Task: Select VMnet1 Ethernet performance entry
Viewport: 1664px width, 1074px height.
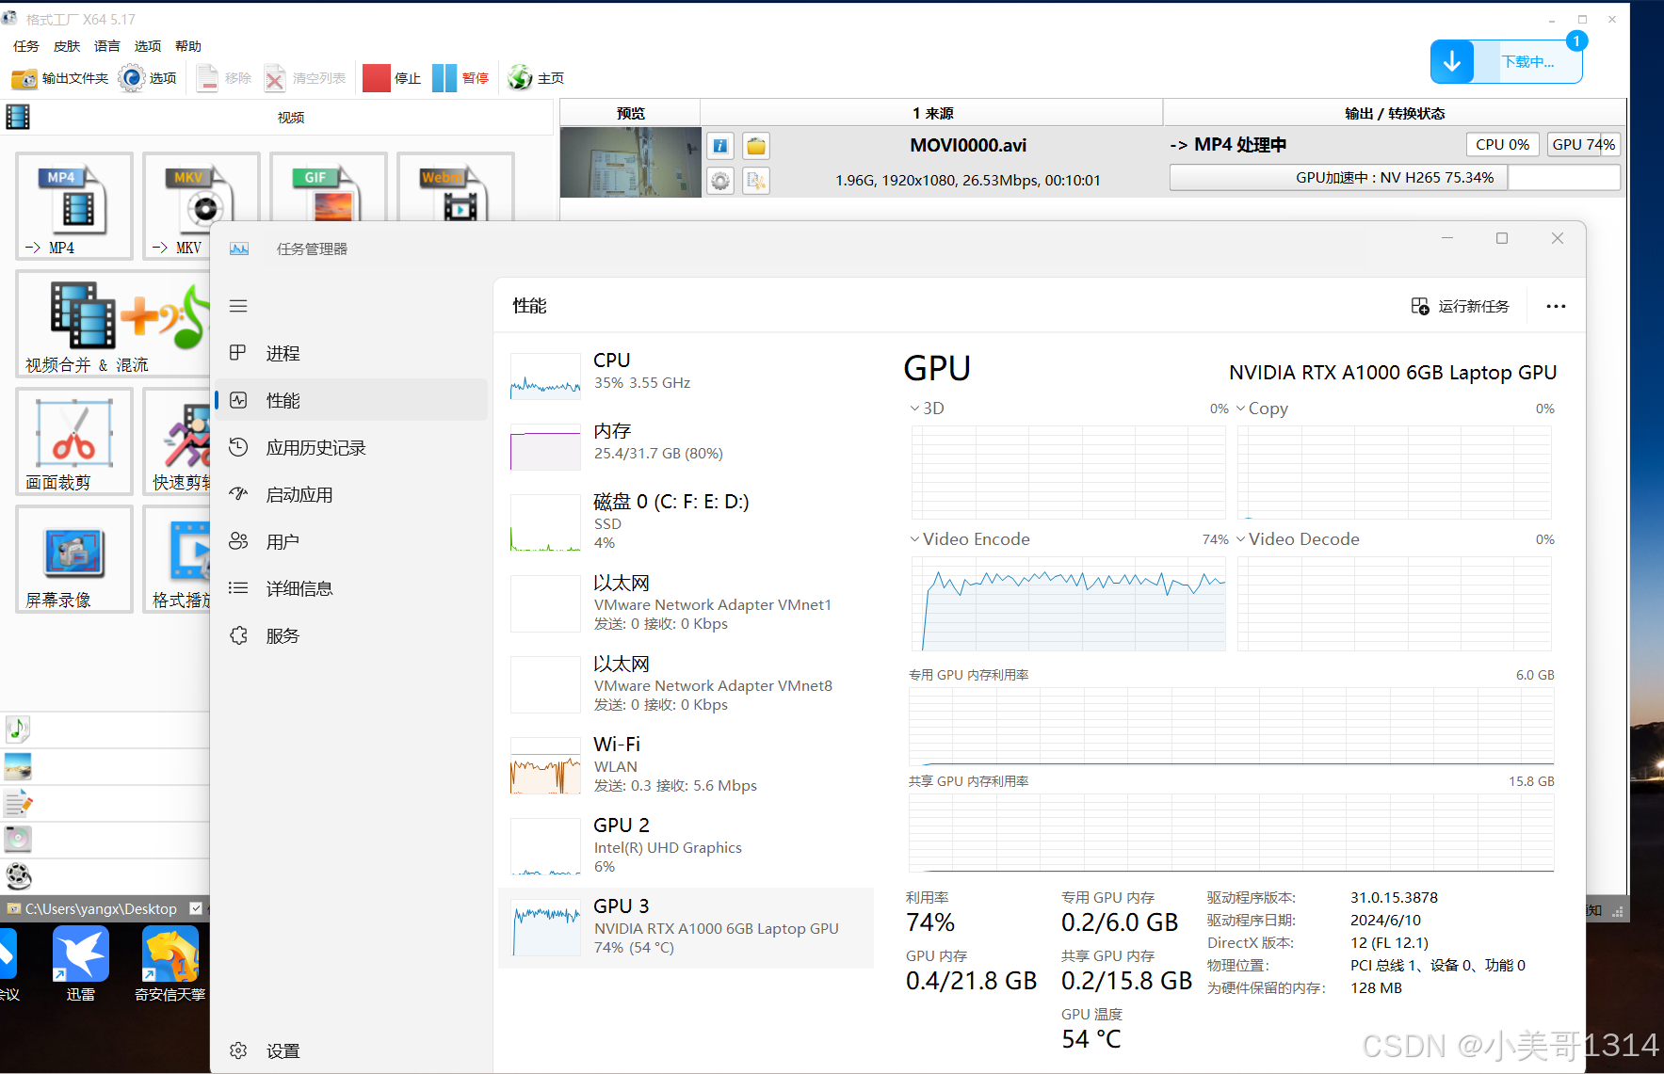Action: point(686,603)
